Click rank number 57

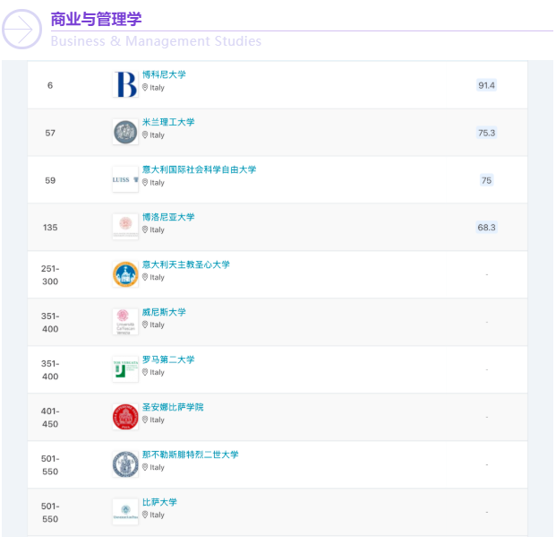[50, 133]
